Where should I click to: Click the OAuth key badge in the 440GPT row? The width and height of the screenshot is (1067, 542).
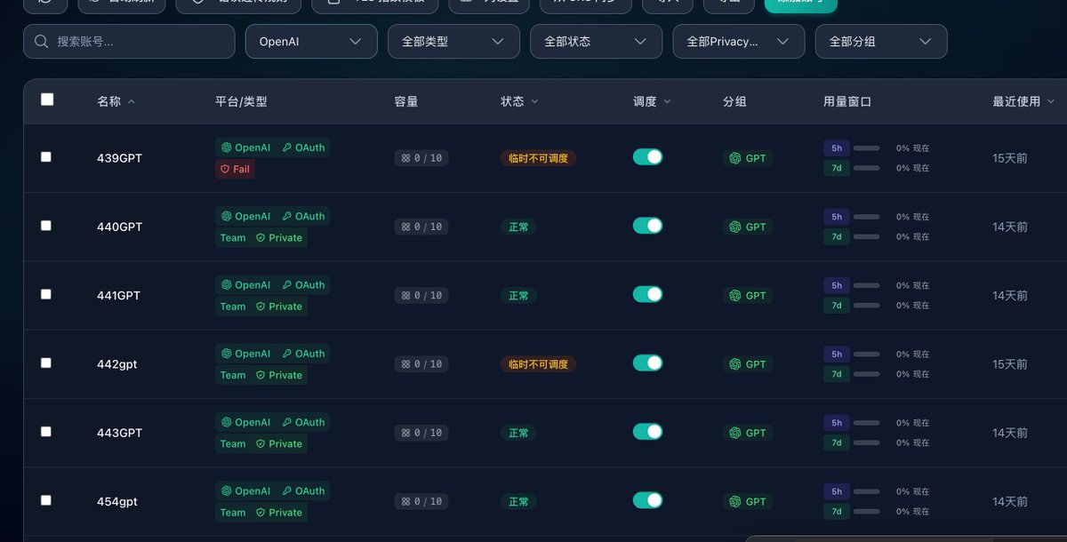click(x=303, y=216)
